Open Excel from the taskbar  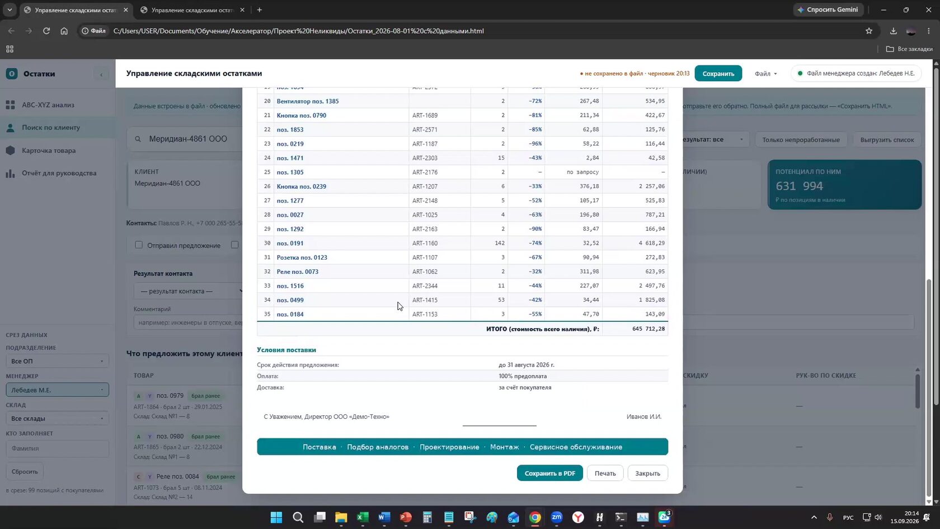(363, 517)
